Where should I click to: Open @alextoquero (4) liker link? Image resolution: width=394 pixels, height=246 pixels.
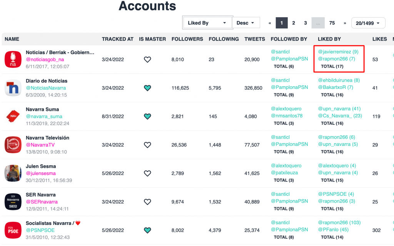337,165
